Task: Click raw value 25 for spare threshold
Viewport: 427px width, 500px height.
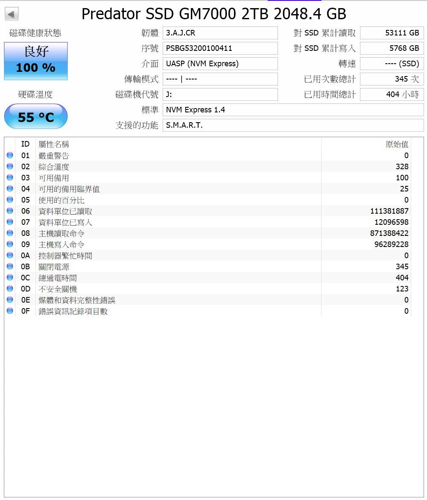Action: coord(404,189)
